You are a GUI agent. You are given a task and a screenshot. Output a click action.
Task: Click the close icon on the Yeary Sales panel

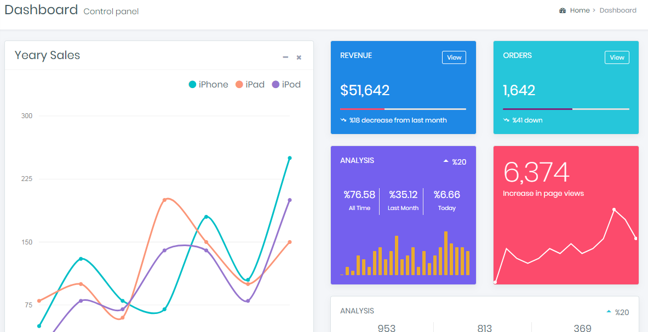pos(299,57)
